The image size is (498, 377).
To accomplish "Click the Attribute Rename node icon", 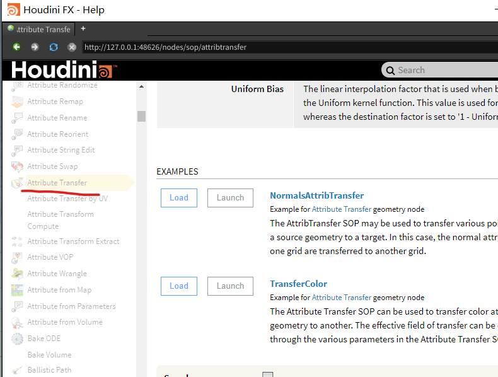I will 17,118.
